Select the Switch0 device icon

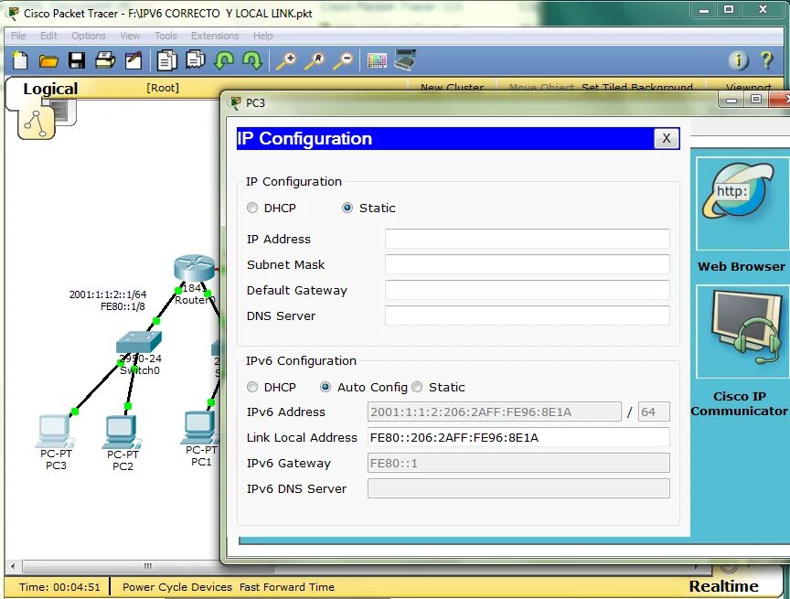[139, 341]
